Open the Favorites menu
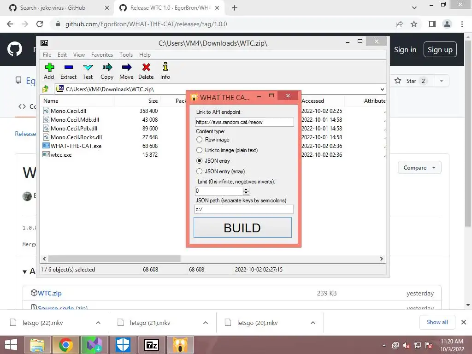 click(x=102, y=55)
